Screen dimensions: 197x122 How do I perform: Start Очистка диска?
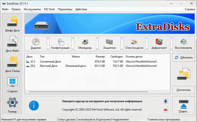click(134, 43)
